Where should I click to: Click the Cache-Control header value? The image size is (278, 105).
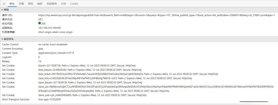tap(53, 44)
